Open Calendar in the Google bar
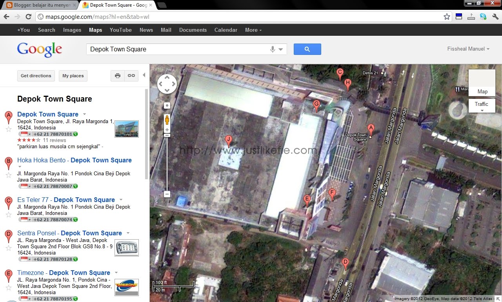 coord(226,30)
